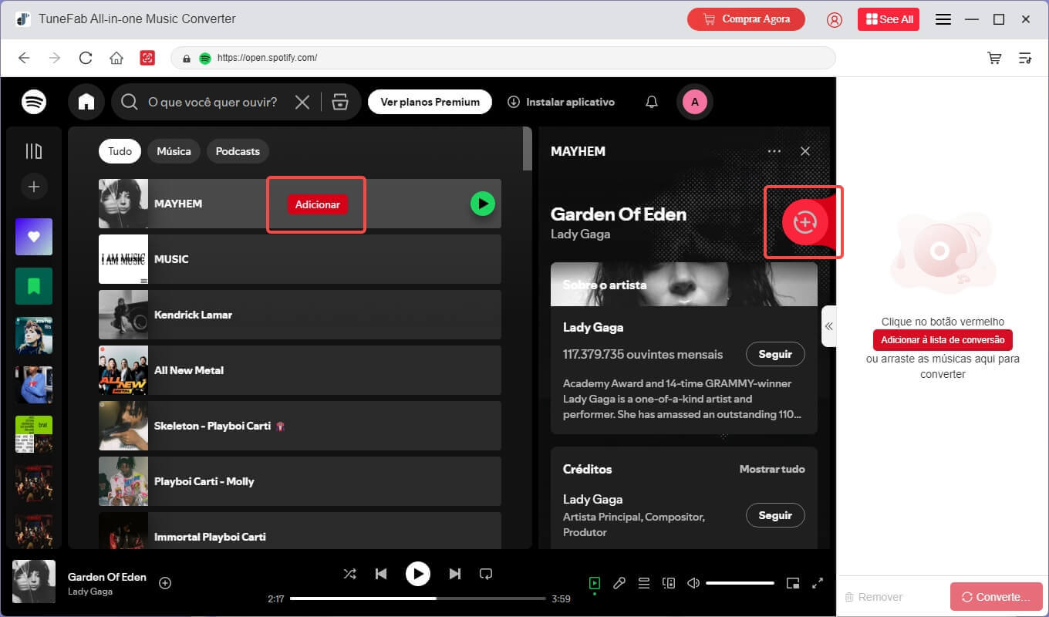Close the MAYHEM now playing panel
This screenshot has width=1049, height=617.
[x=805, y=151]
